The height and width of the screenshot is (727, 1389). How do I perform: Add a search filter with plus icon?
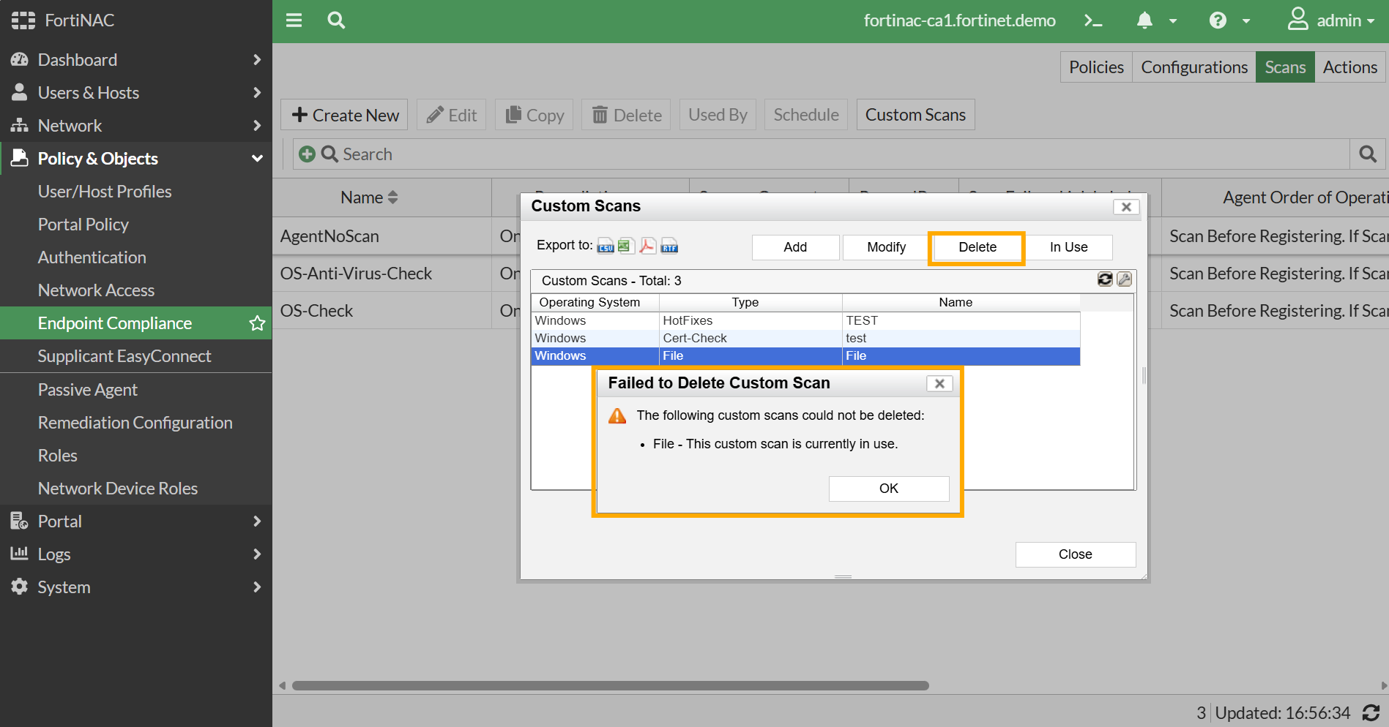(x=307, y=154)
